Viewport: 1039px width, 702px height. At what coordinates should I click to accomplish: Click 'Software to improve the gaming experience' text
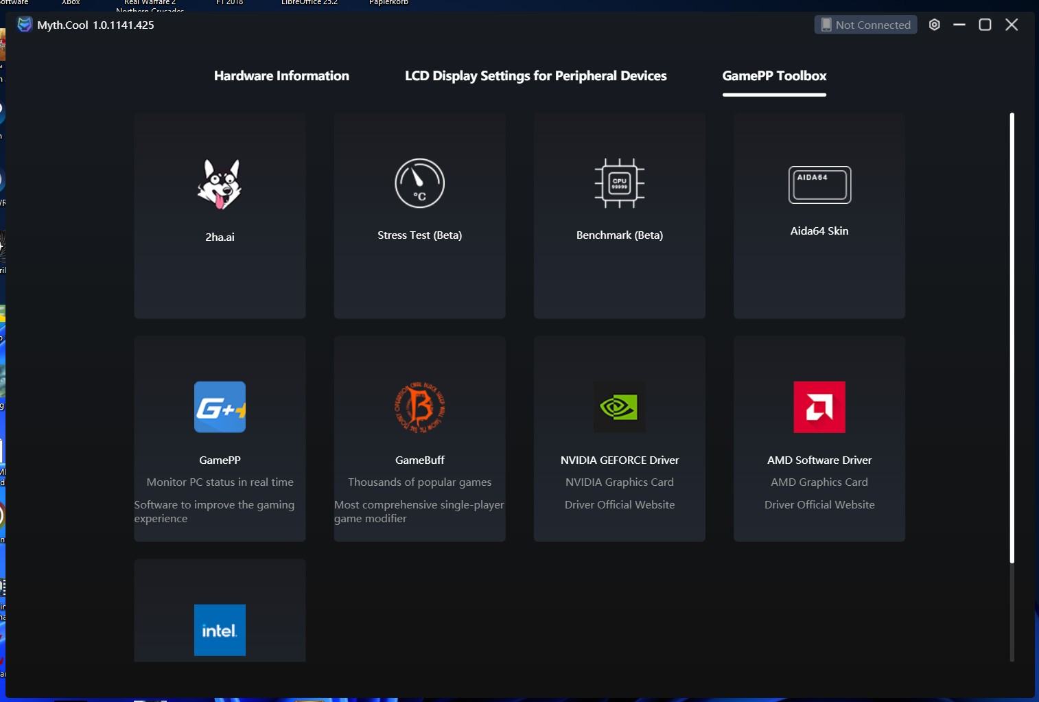[214, 511]
